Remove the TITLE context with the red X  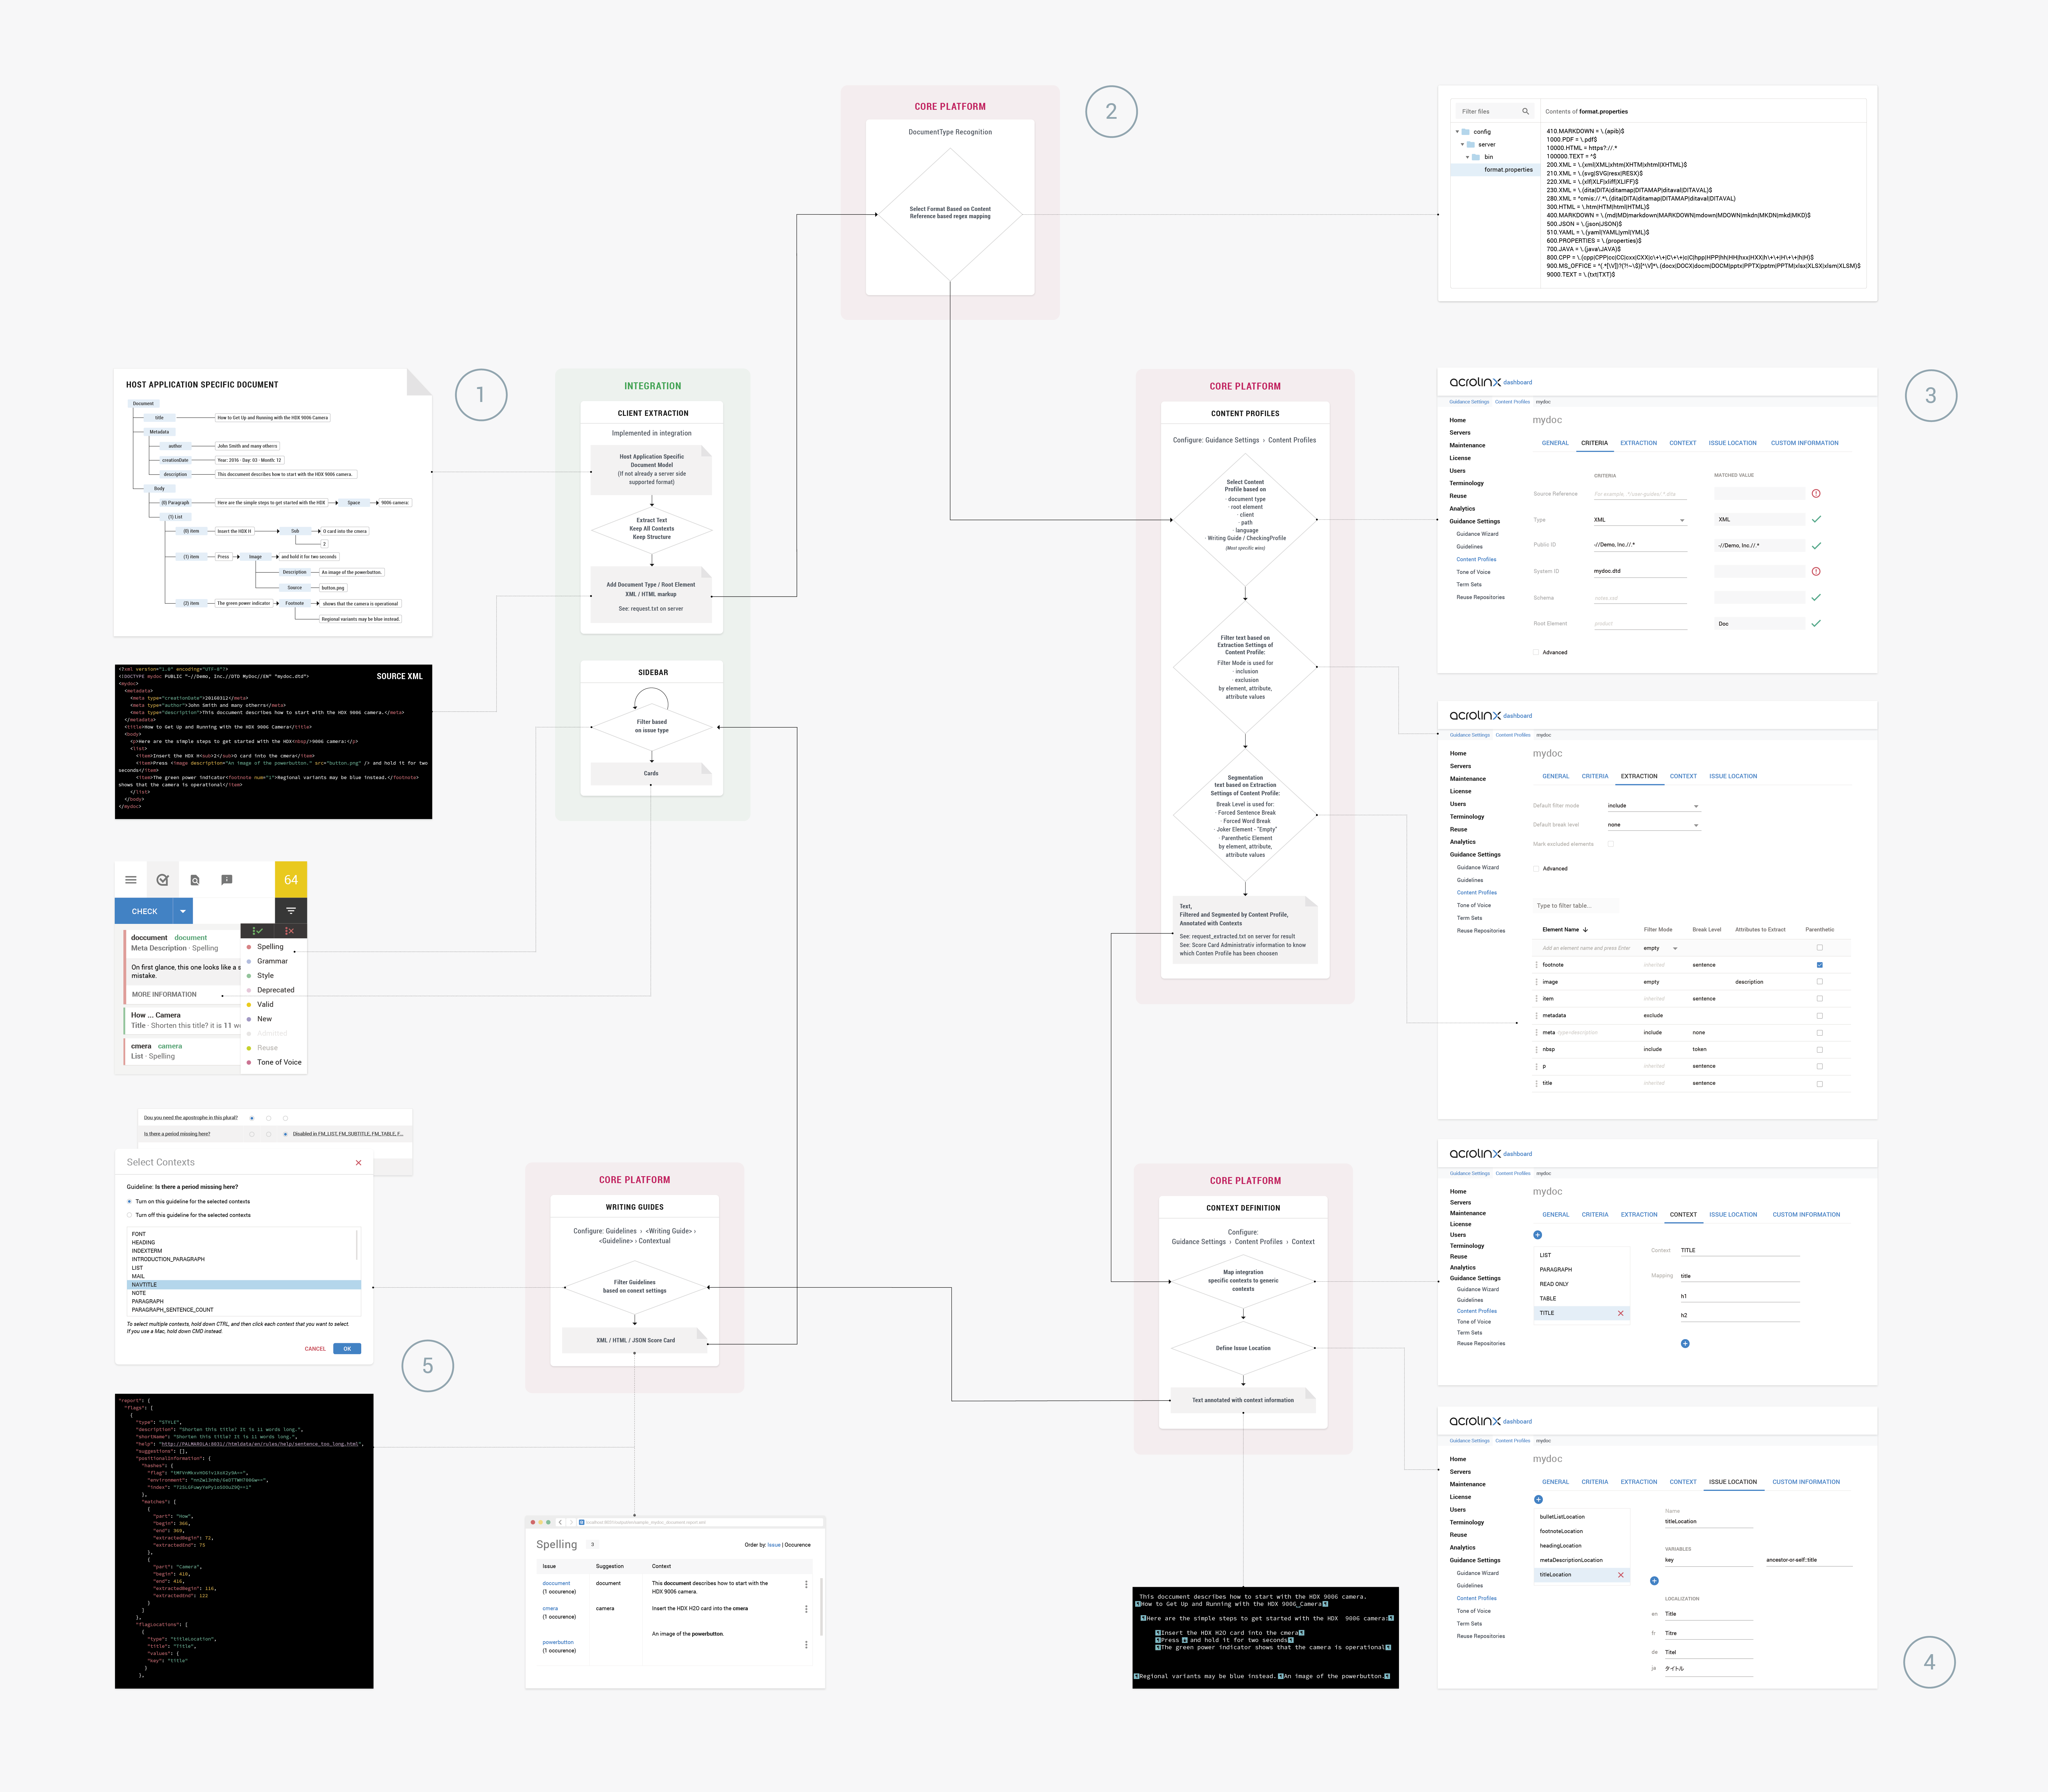click(1621, 1313)
